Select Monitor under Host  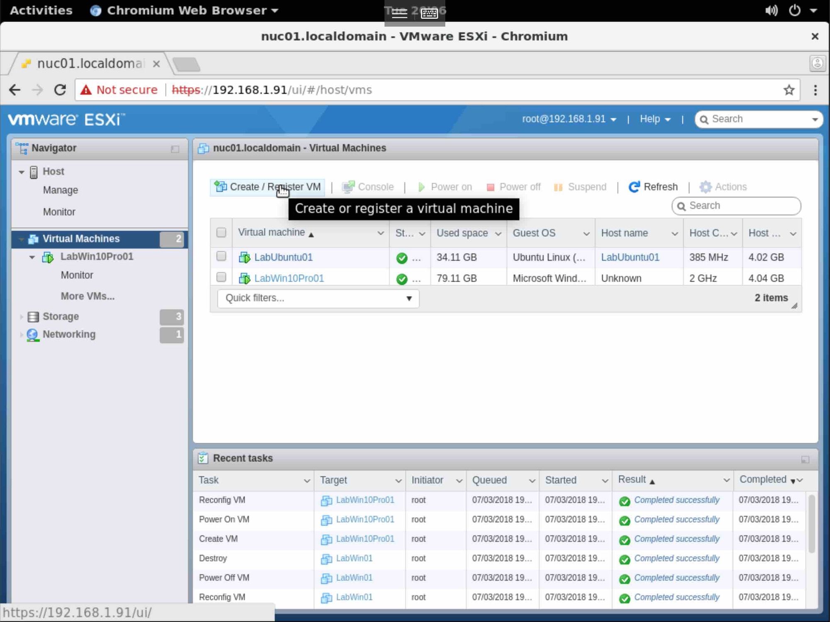(59, 212)
